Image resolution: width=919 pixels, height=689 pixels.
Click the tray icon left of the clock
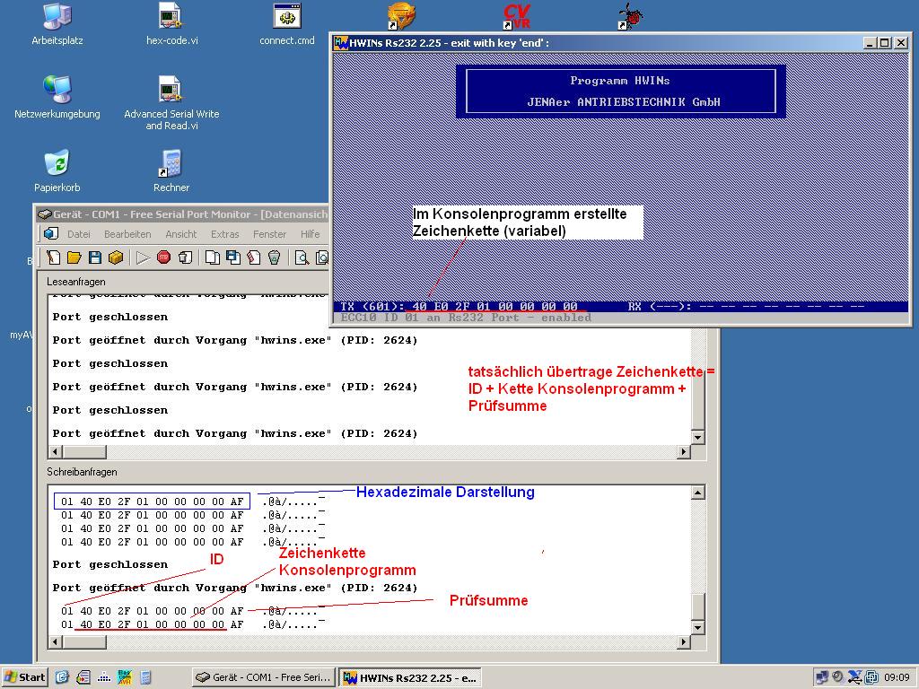[871, 677]
